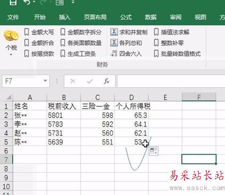Click the form icon in quick access toolbar
Viewport: 225px width, 195px height.
click(x=59, y=2)
